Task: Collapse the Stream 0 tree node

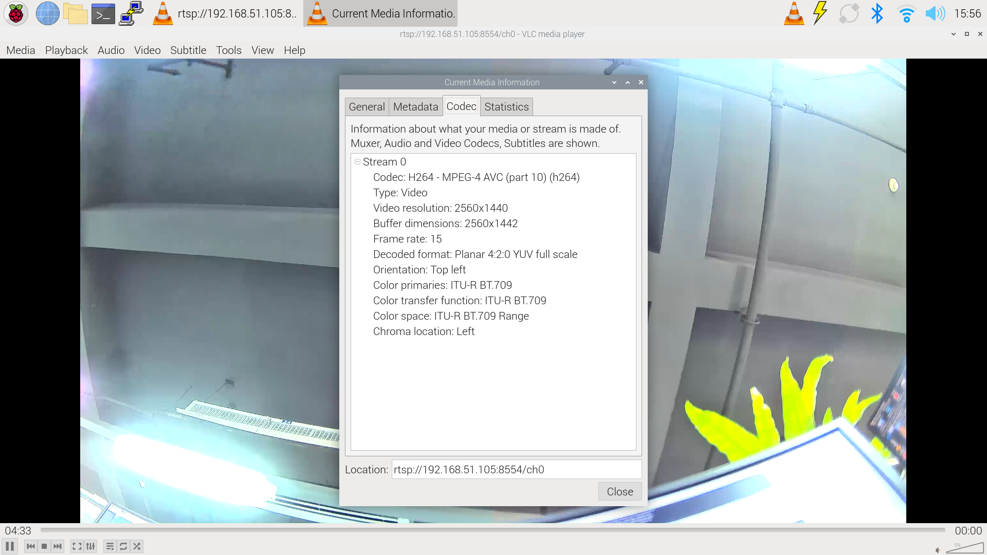Action: coord(357,161)
